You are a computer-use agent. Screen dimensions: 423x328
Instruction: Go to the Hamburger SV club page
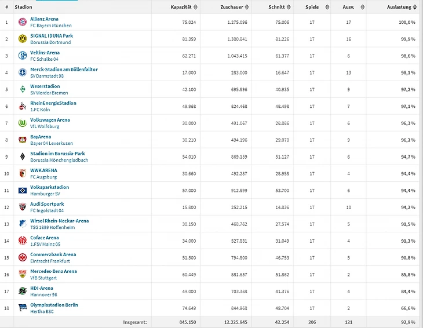[x=45, y=194]
